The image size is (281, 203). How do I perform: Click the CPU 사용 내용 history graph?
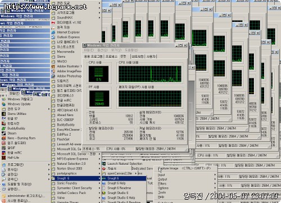(150, 74)
